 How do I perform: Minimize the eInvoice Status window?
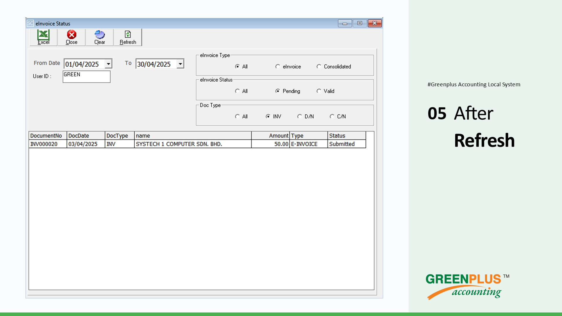pos(345,23)
